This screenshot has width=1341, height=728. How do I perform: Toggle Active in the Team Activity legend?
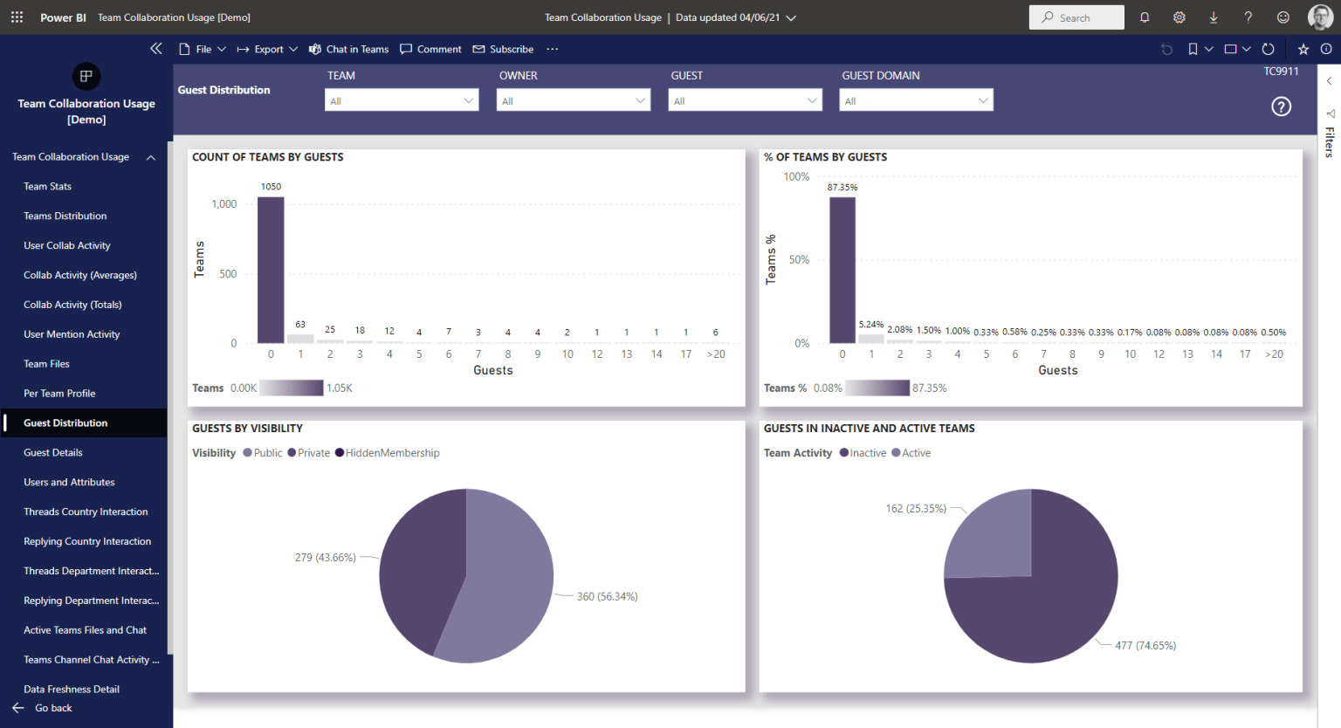click(x=911, y=453)
